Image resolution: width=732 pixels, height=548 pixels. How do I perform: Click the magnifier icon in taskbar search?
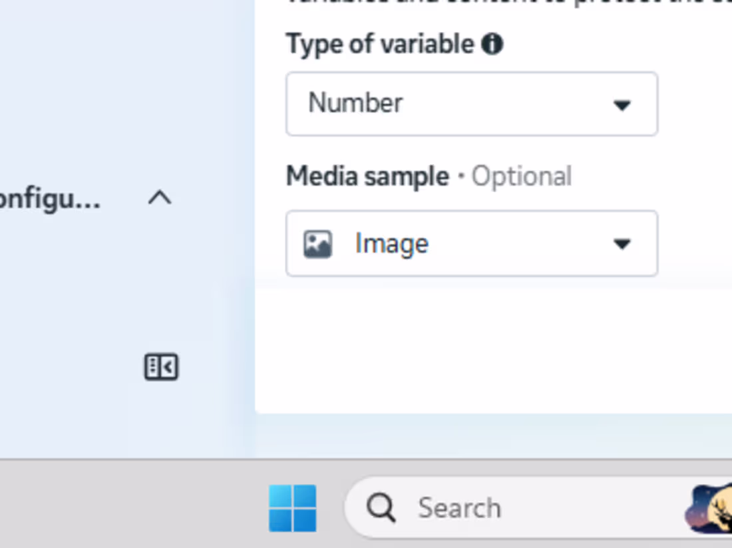point(381,508)
